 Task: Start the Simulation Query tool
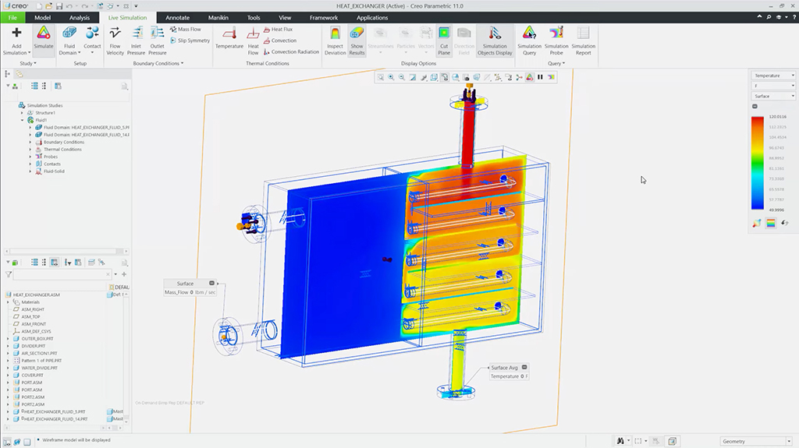click(529, 41)
